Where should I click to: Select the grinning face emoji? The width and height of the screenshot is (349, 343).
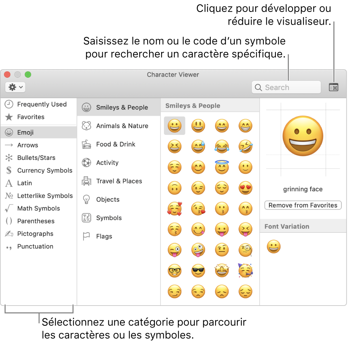click(x=174, y=126)
